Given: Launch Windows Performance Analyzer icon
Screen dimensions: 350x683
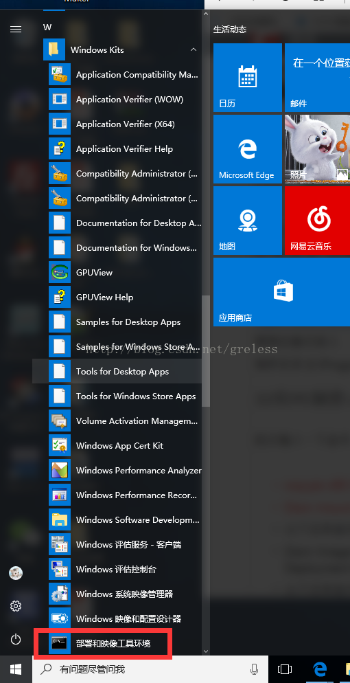Looking at the screenshot, I should click(60, 471).
